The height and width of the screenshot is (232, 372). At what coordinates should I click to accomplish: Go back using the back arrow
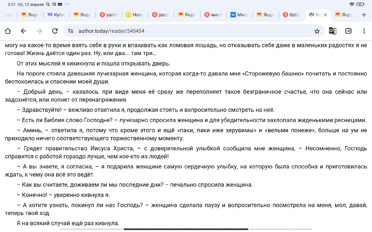point(23,31)
